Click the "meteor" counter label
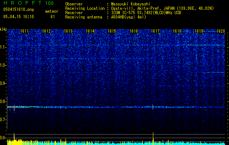The height and width of the screenshot is (145, 229). click(x=52, y=11)
